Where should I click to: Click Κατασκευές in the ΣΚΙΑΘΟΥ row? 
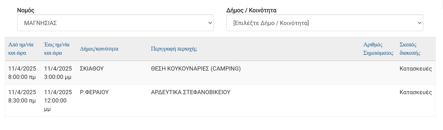pyautogui.click(x=415, y=69)
